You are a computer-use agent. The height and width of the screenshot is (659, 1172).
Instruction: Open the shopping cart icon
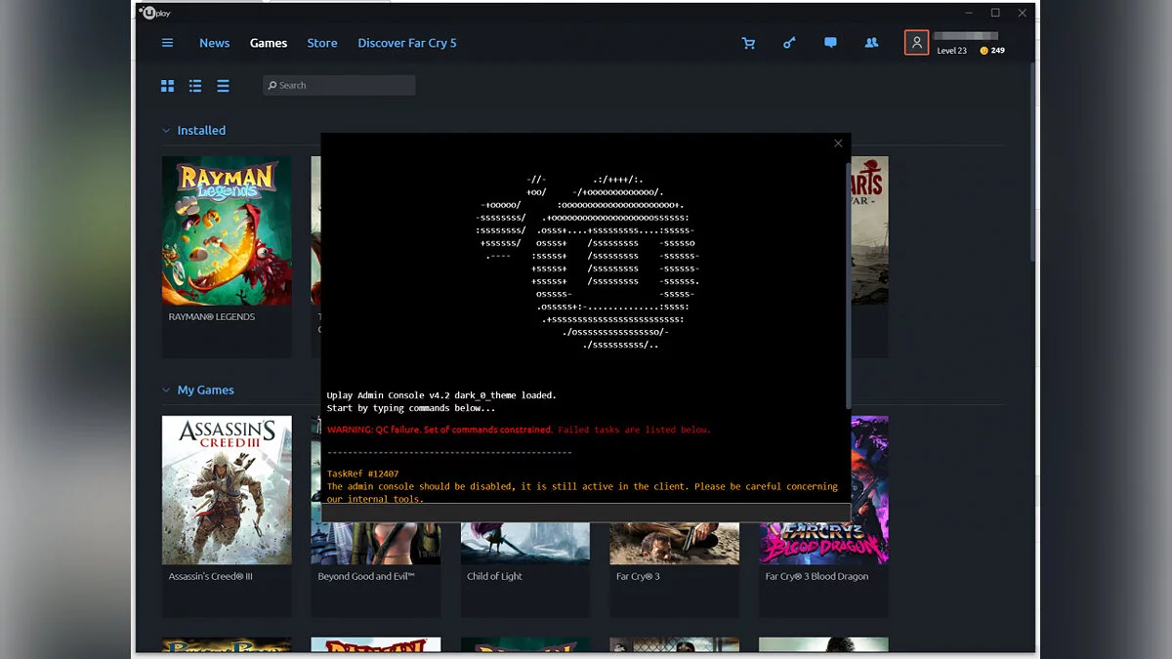coord(748,43)
